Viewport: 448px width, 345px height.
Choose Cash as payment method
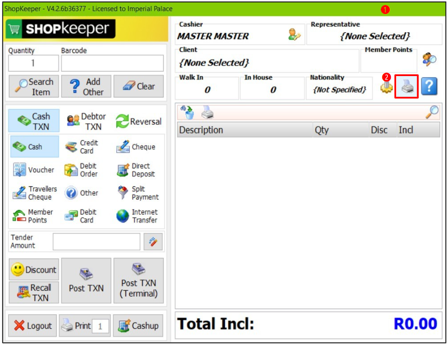(35, 147)
